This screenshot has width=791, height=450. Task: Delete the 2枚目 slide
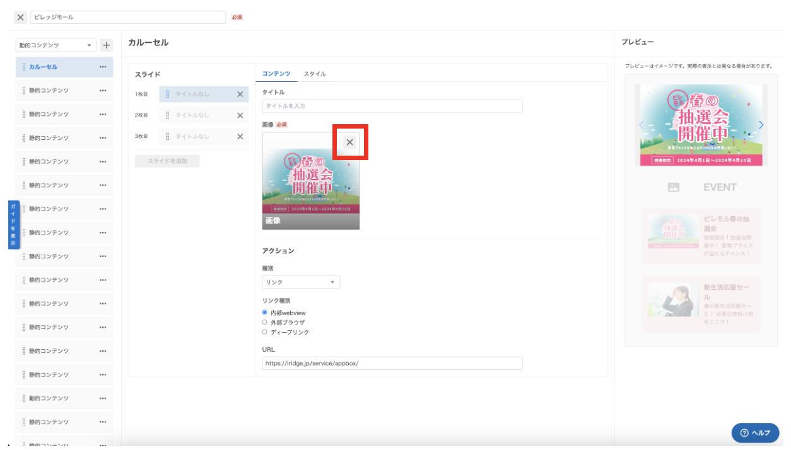[x=240, y=115]
